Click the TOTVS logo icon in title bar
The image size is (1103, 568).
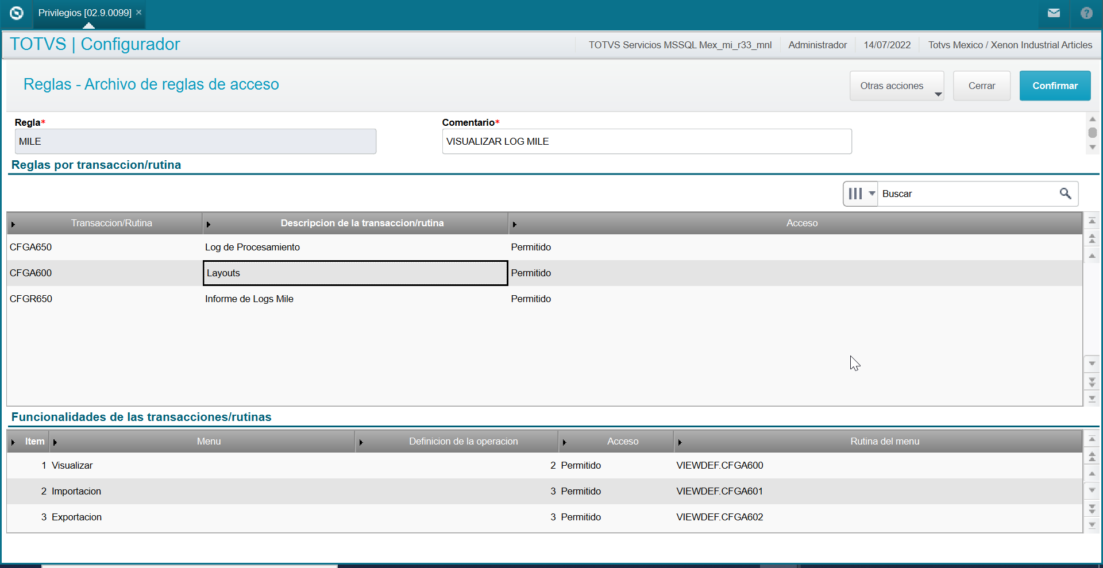tap(17, 13)
